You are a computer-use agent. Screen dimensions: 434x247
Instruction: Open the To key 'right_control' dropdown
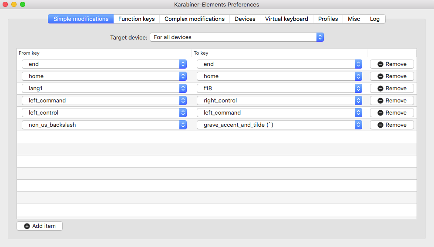pos(279,100)
